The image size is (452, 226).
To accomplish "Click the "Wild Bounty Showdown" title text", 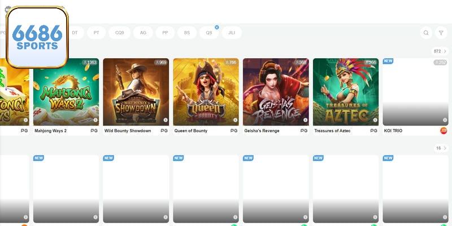I will (x=128, y=131).
